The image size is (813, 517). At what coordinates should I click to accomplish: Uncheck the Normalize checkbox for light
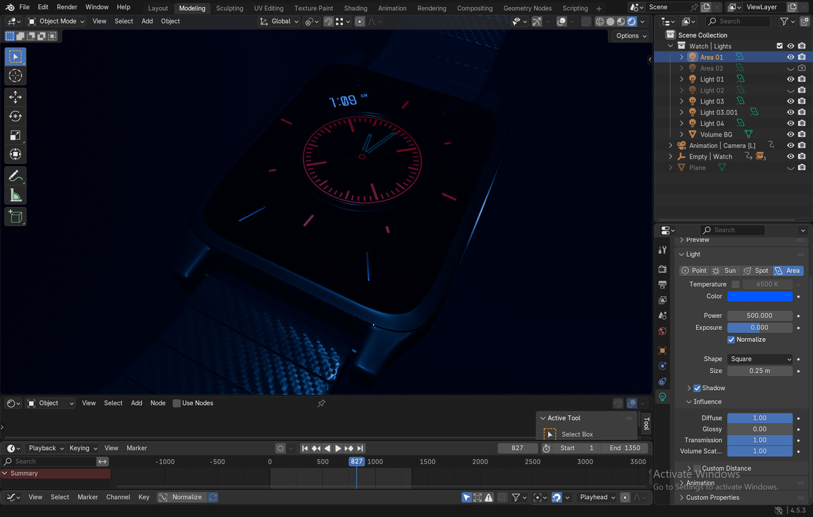731,340
